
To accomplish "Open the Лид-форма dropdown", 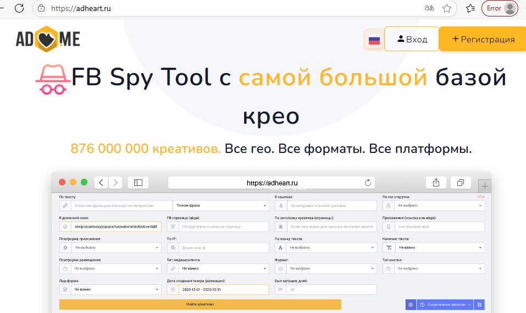I will click(x=116, y=289).
